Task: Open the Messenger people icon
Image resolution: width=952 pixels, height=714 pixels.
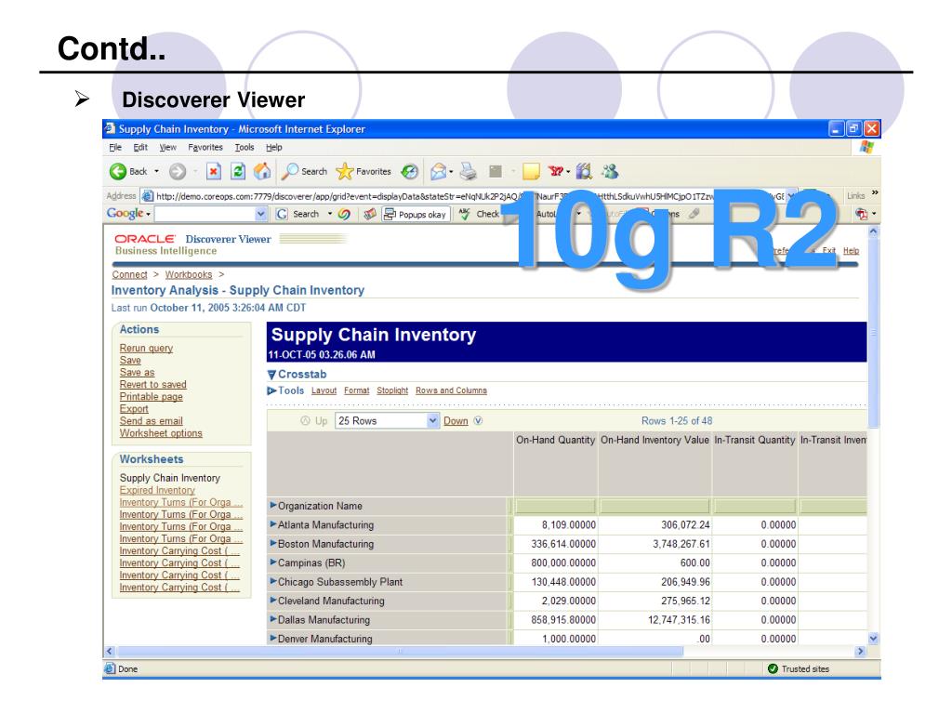Action: click(610, 172)
